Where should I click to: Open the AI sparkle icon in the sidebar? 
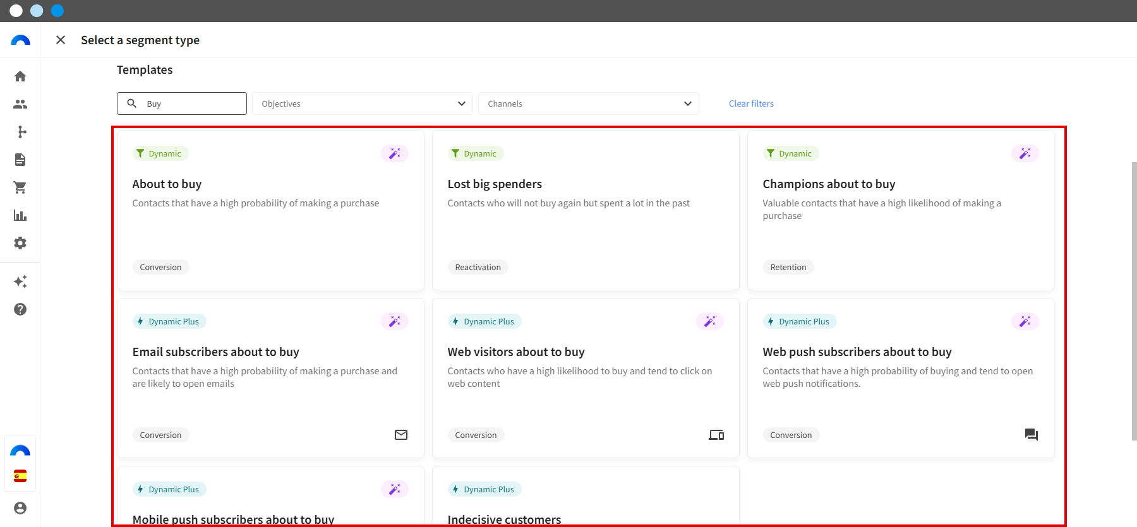pos(20,281)
